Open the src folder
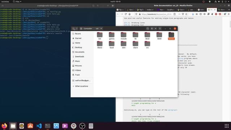The height and width of the screenshot is (130, 231). 147,45
